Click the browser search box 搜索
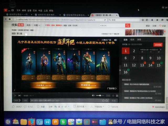Viewport: 168px width, 126px height. click(x=124, y=20)
